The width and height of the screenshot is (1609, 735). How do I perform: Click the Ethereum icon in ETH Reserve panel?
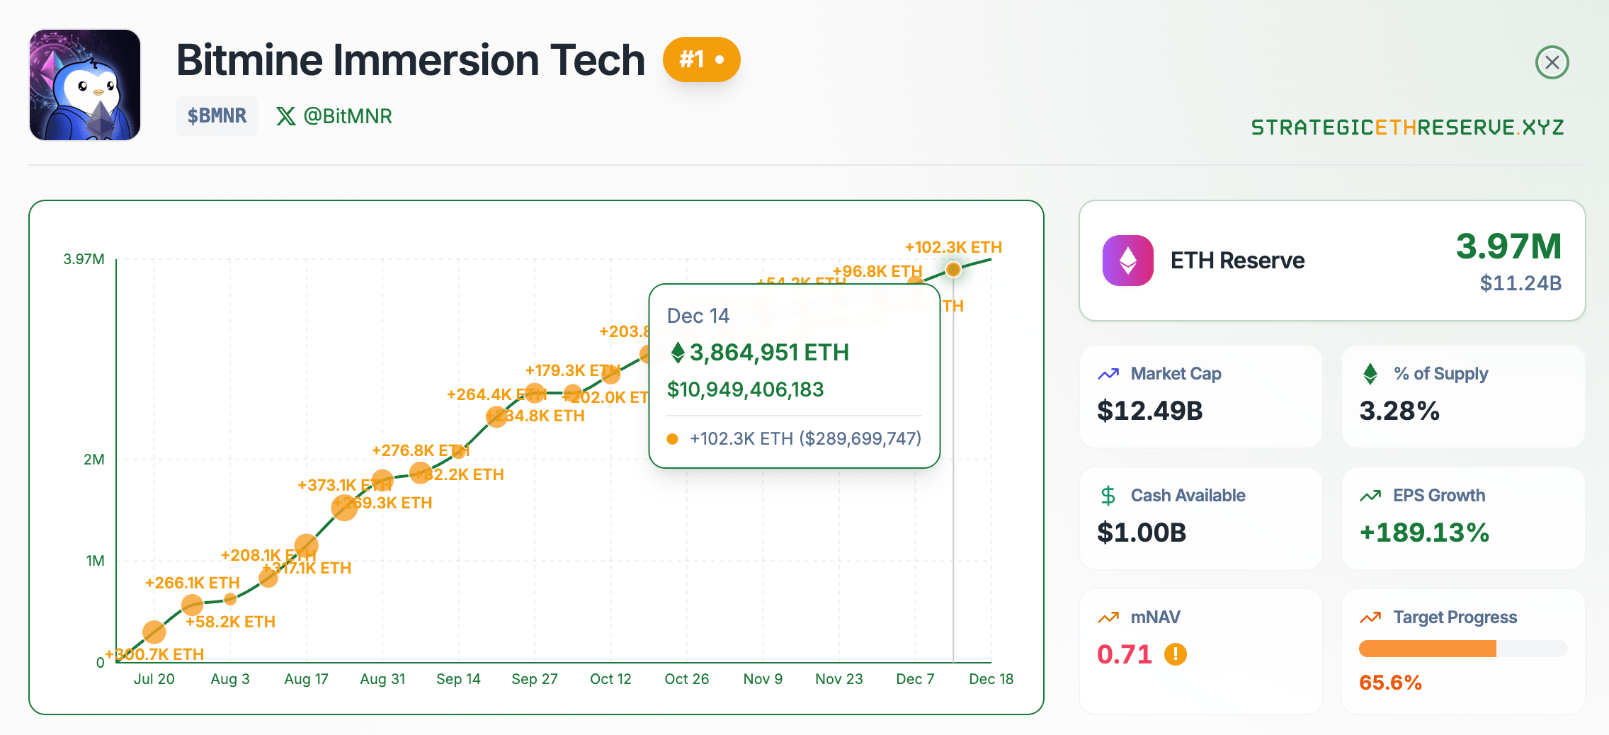click(x=1127, y=261)
